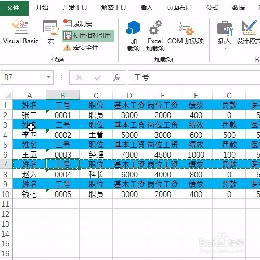Start 录制宏 macro recording
This screenshot has width=260, height=260.
click(x=78, y=23)
